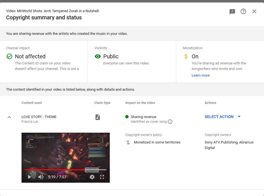Viewport: 264px width, 196px height.
Task: Click the green Sharing revenue status dot
Action: [127, 117]
